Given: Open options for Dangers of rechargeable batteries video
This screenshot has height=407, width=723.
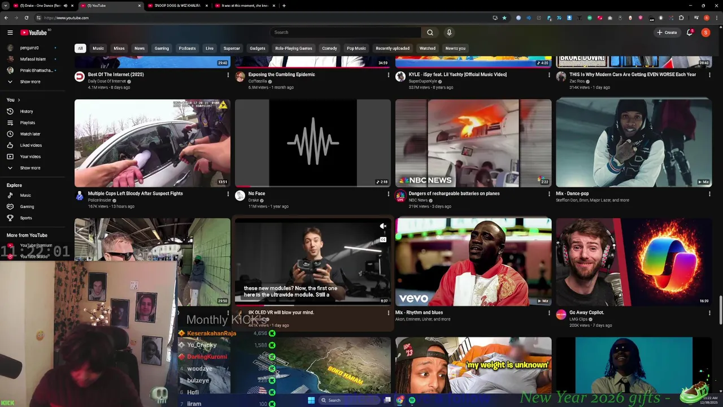Looking at the screenshot, I should [549, 194].
